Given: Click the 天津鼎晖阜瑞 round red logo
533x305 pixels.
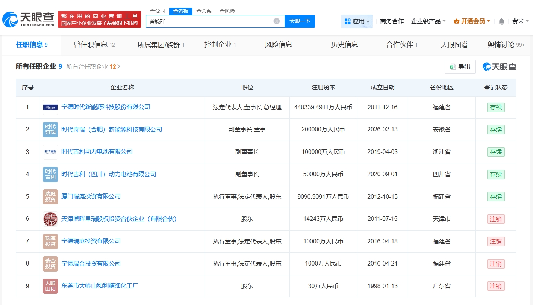Looking at the screenshot, I should pyautogui.click(x=50, y=219).
